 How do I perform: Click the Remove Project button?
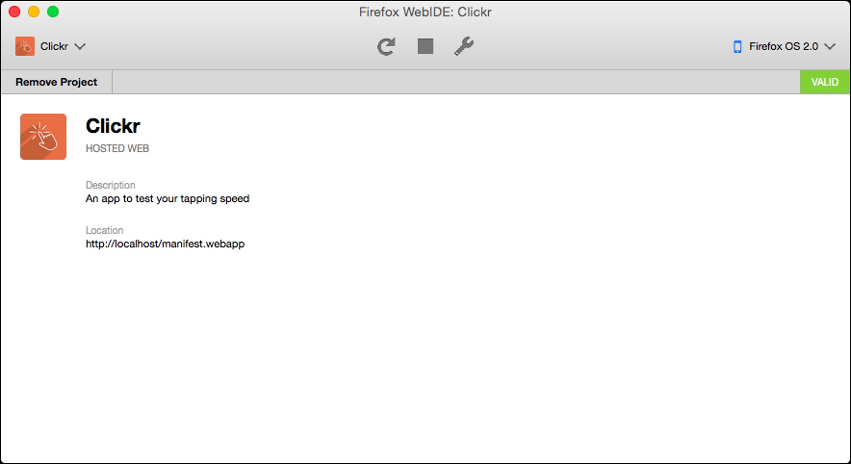[57, 82]
